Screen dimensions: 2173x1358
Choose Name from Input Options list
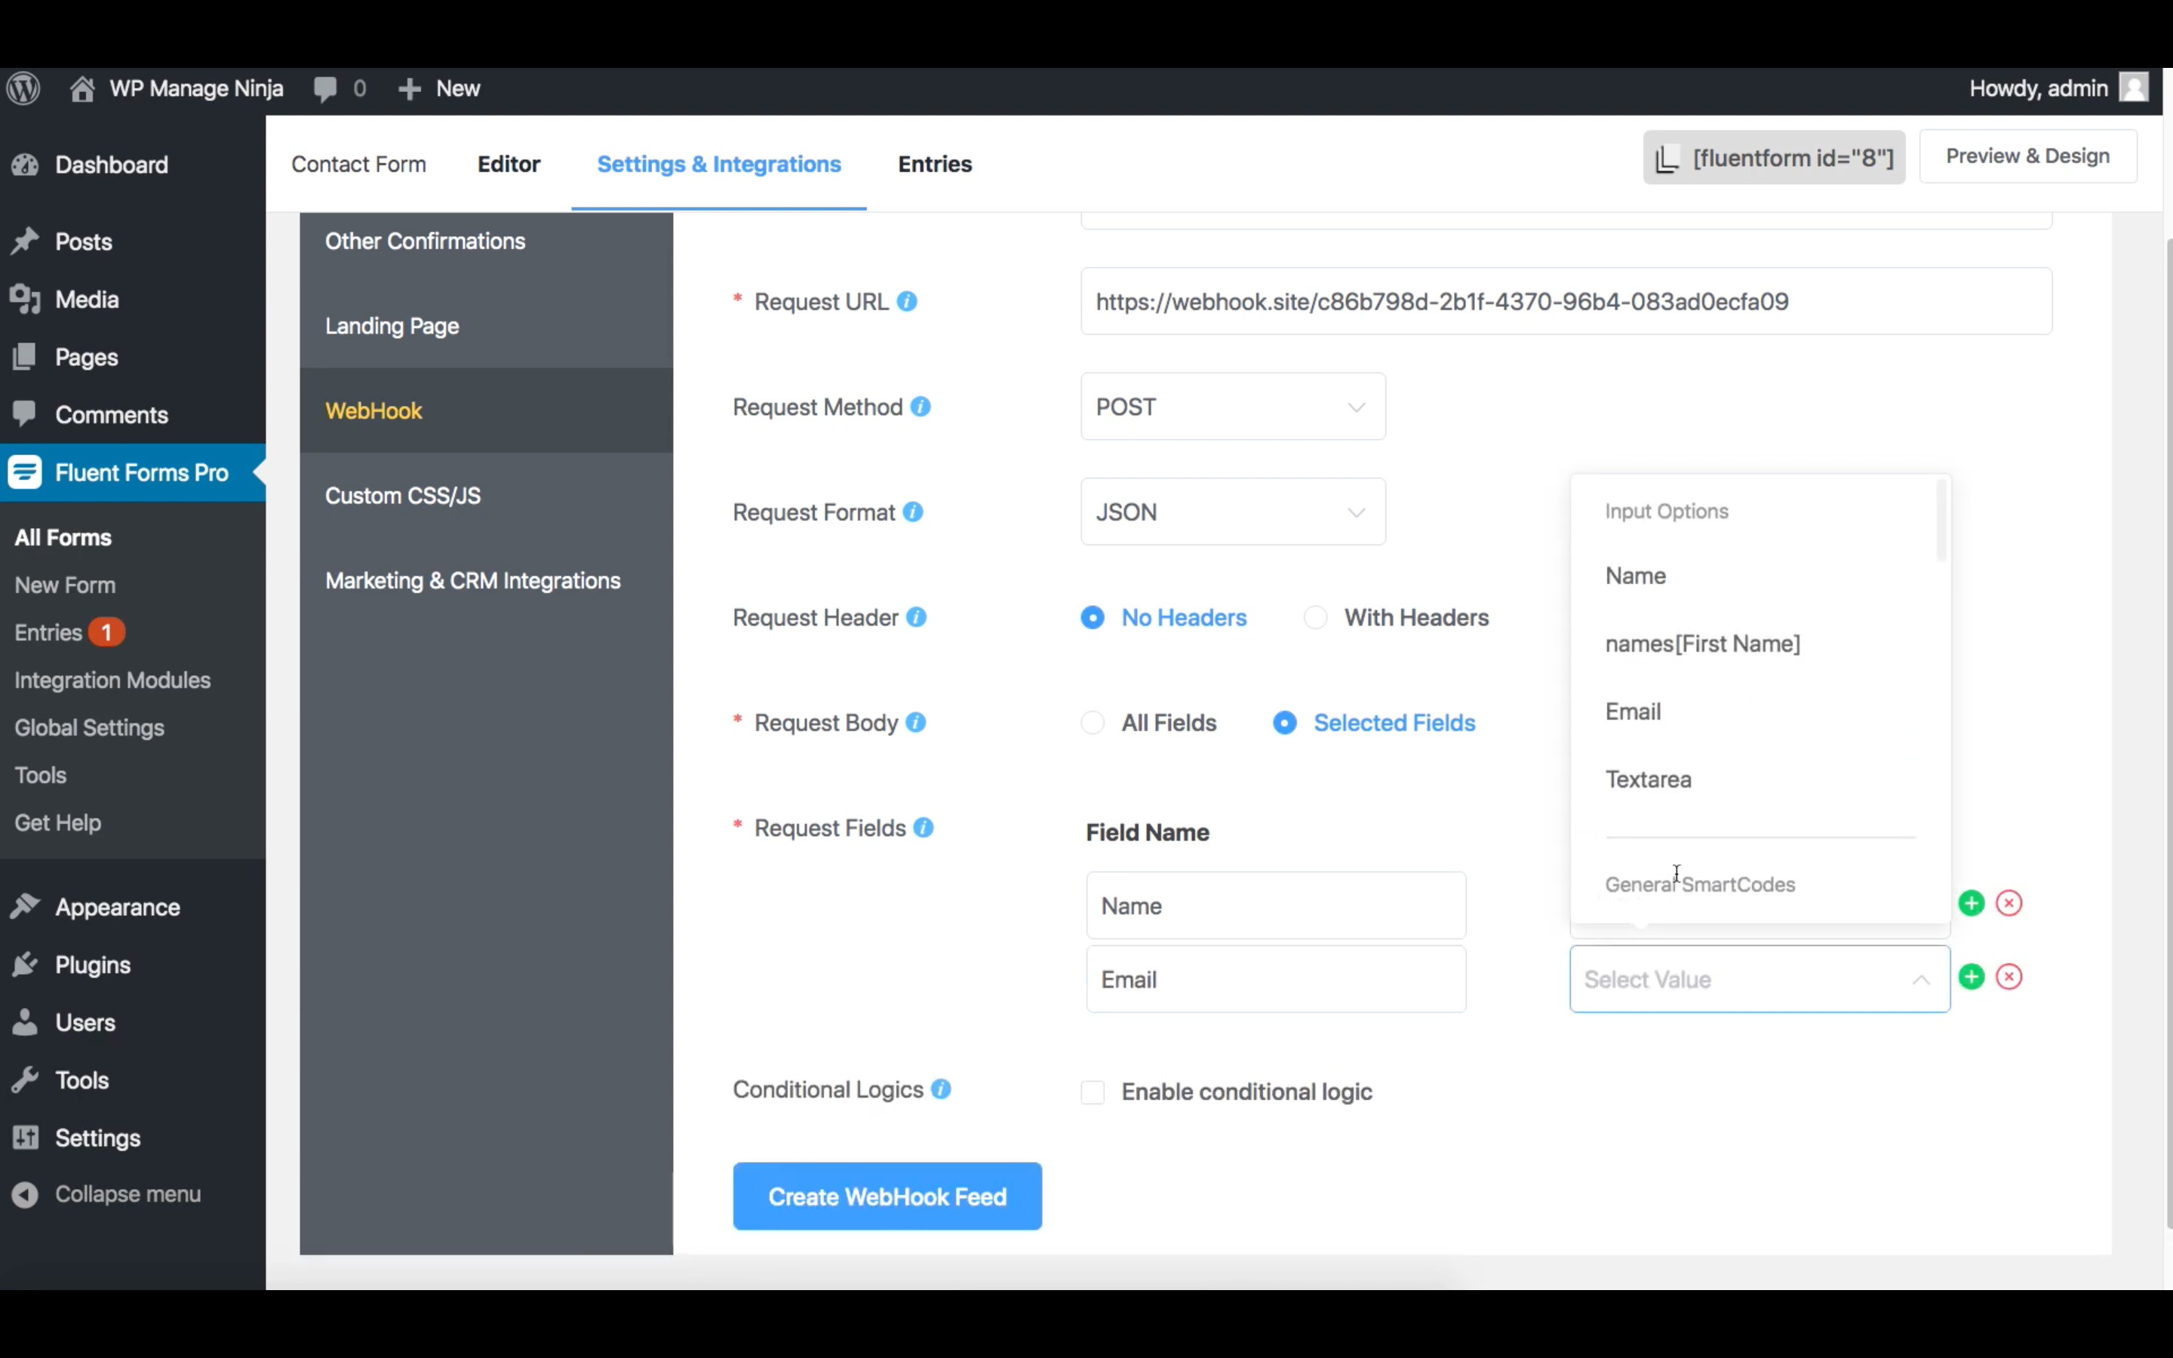1759,576
